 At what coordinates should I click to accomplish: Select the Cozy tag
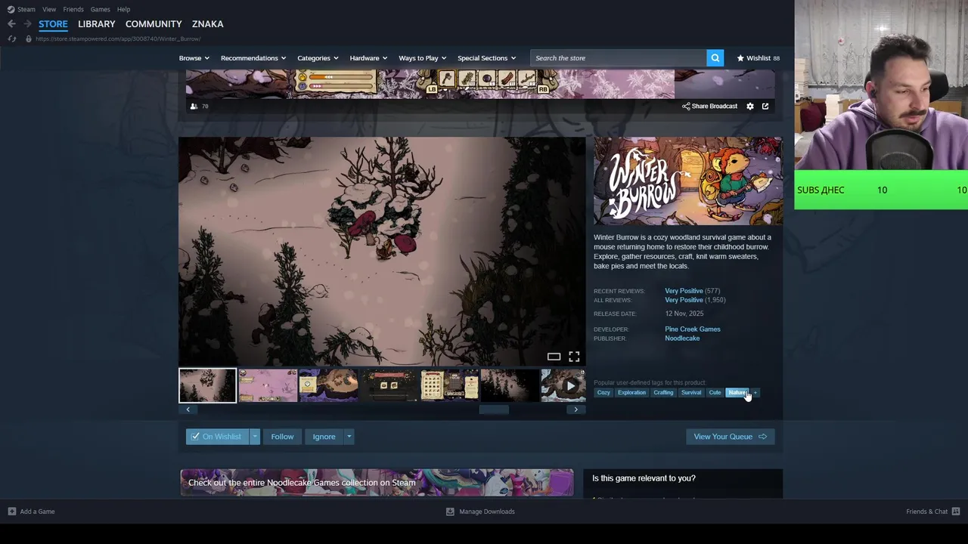603,393
